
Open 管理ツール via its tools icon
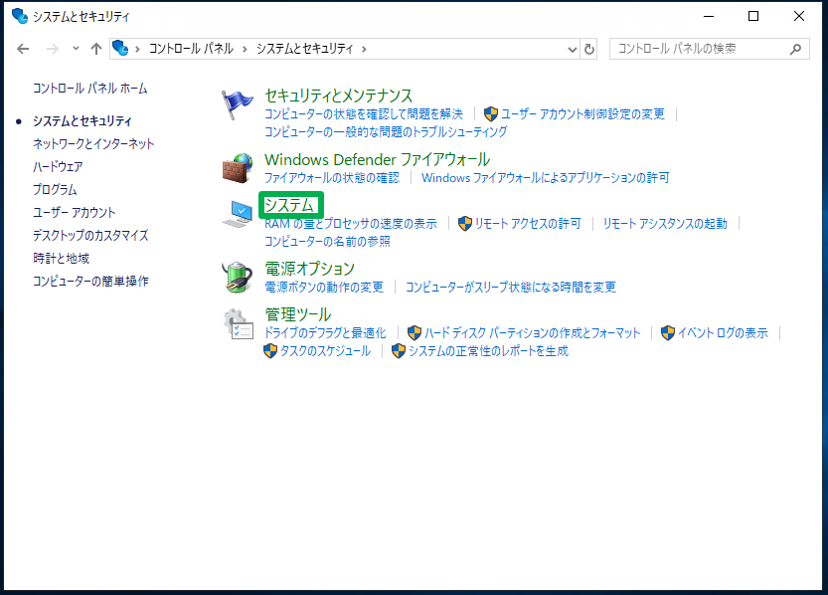coord(239,323)
